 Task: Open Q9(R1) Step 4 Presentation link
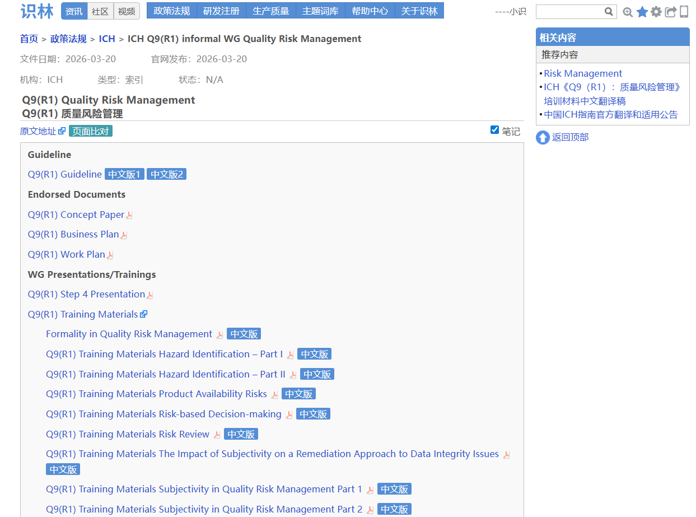point(86,294)
